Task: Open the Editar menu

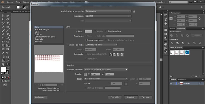Action: (x=18, y=2)
